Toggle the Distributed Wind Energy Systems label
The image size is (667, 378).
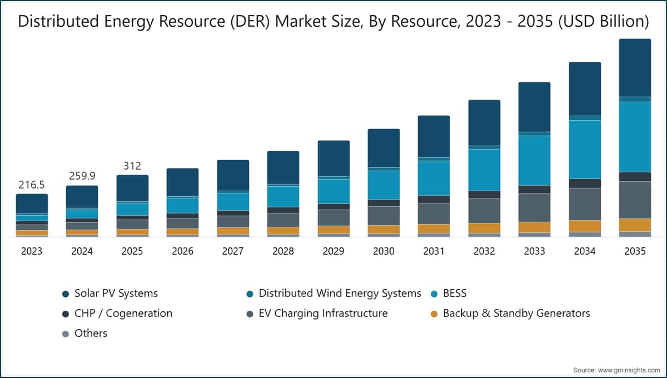pos(340,293)
